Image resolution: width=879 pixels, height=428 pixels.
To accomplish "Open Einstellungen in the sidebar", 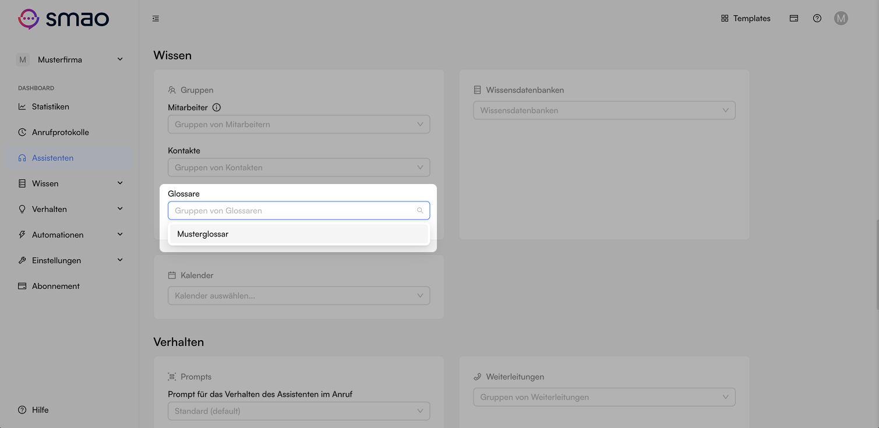I will click(69, 260).
